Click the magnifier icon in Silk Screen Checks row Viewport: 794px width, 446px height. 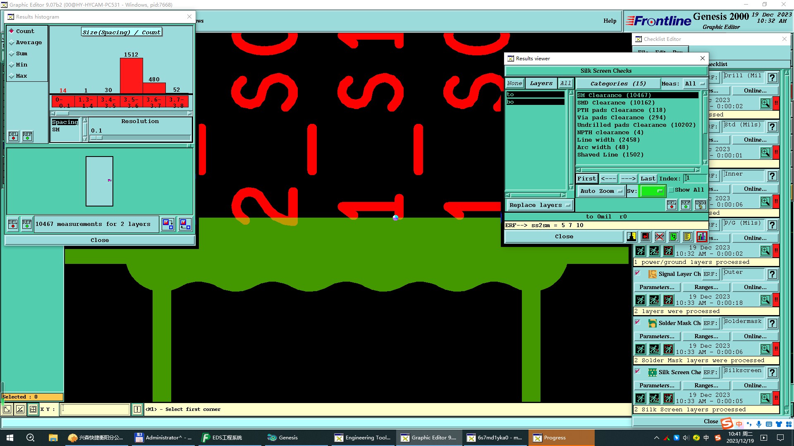(765, 398)
